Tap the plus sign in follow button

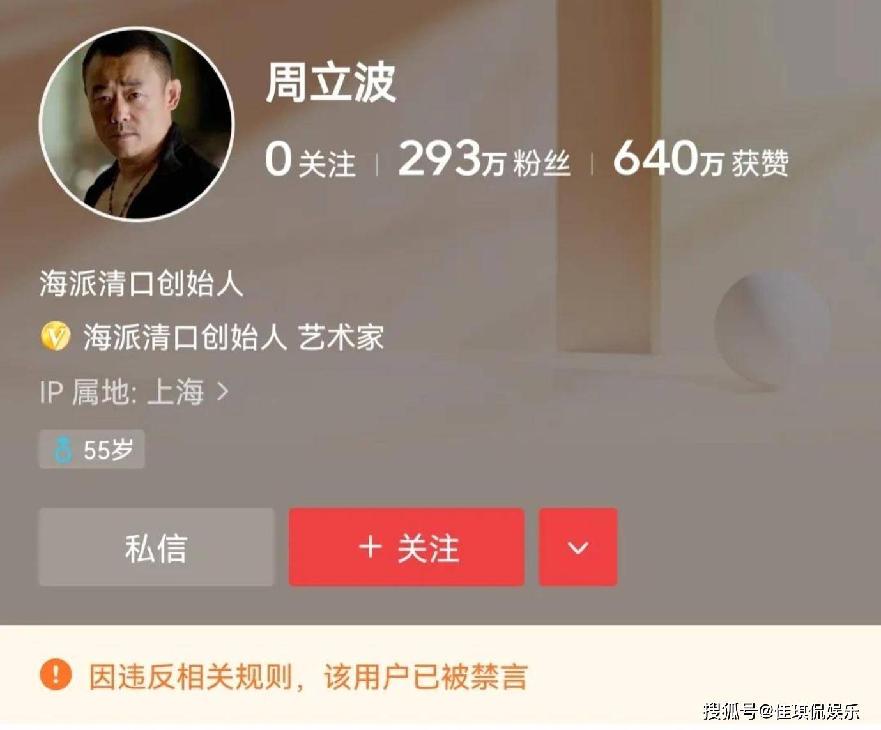(x=371, y=547)
